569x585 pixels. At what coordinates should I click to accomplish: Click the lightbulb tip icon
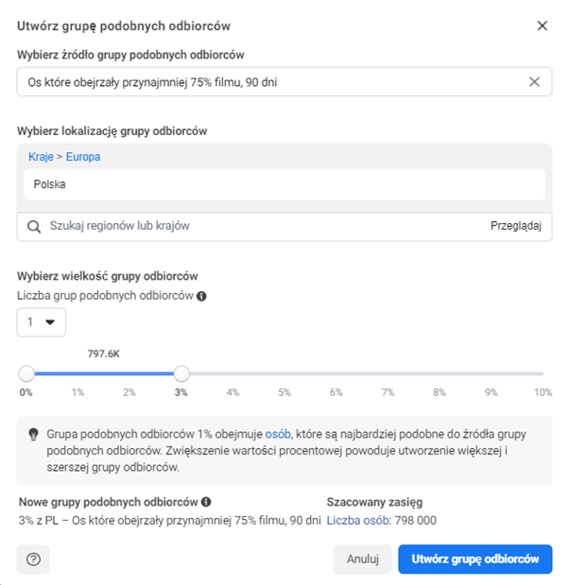[x=32, y=434]
